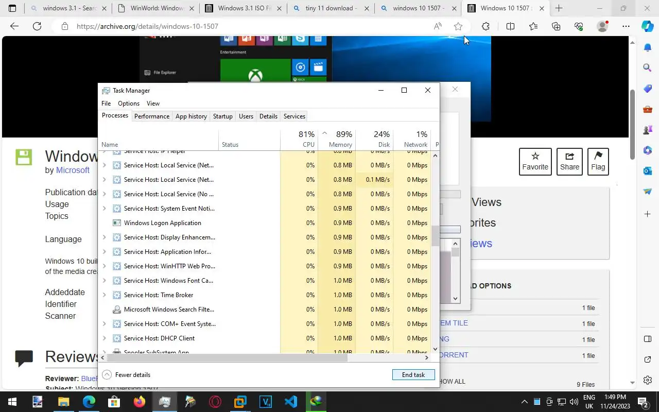Sort processes by the Memory column

click(x=337, y=139)
